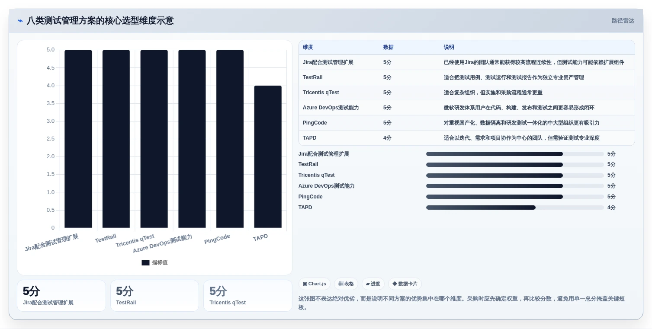Viewport: 652px width, 329px height.
Task: Click the lightning icon beside the title
Action: pos(20,21)
